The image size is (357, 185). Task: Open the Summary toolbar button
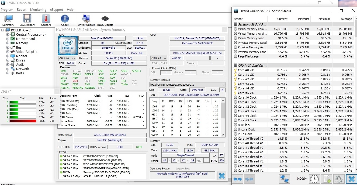point(8,20)
